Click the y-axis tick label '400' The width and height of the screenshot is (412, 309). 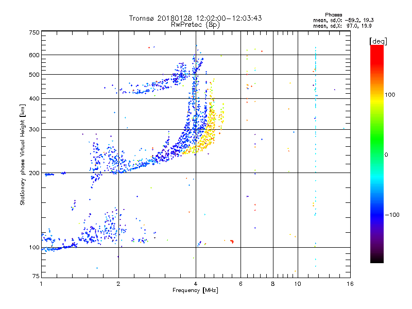point(34,98)
